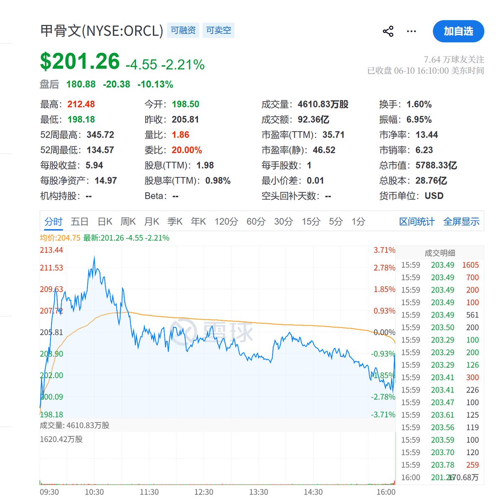The width and height of the screenshot is (501, 502).
Task: Click the 52周最高 value 345.72
Action: 100,135
